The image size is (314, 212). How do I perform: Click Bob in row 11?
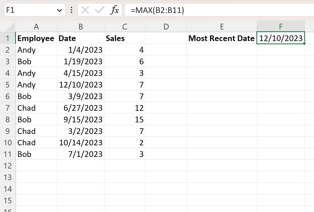36,154
